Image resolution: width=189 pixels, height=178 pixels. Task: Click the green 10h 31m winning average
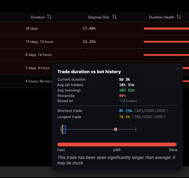(x=127, y=90)
